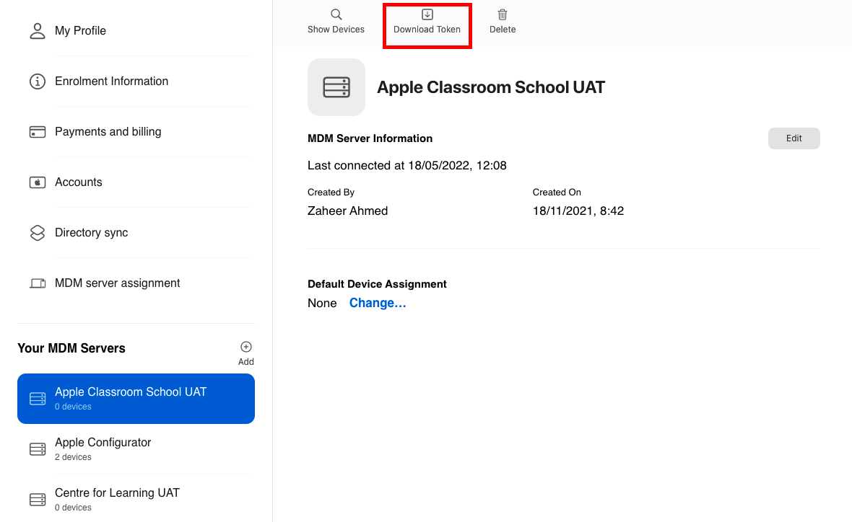Click the Add plus circle icon
Screen dimensions: 852x522
(246, 347)
